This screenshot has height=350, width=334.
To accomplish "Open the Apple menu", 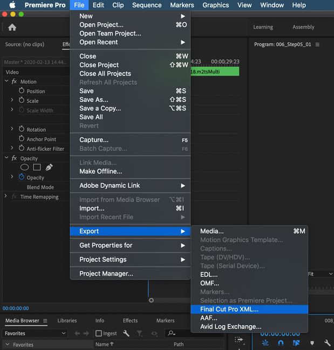I will (12, 5).
